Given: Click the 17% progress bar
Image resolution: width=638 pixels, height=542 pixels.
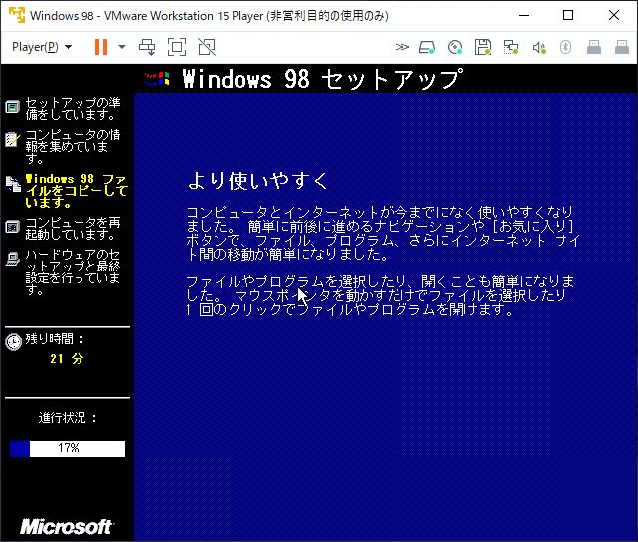Looking at the screenshot, I should [x=68, y=449].
